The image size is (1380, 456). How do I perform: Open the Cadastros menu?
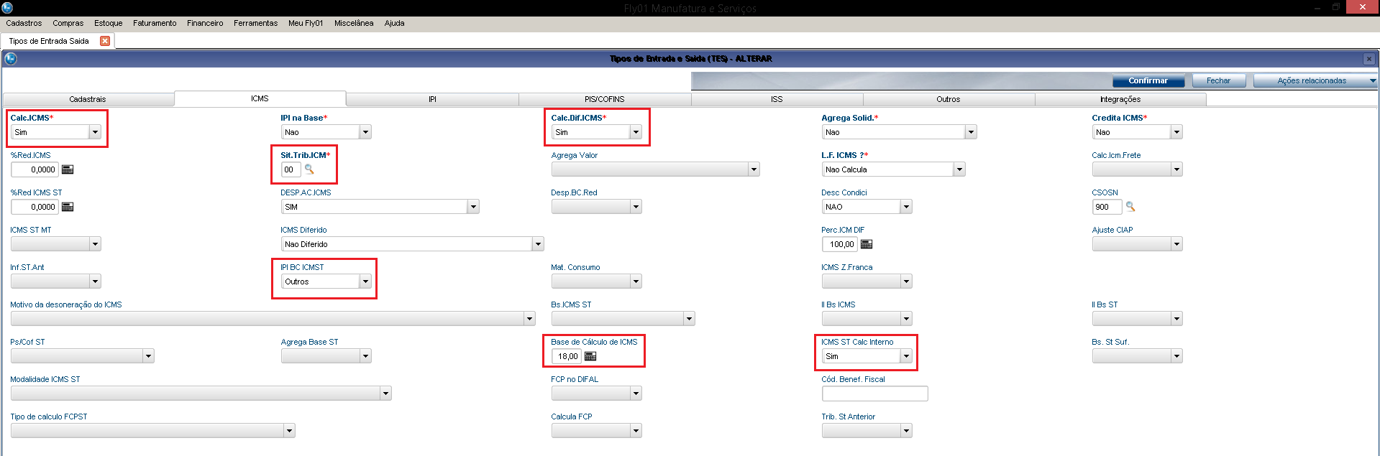coord(24,23)
